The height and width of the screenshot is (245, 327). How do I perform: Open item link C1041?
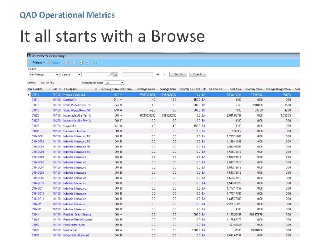pos(35,214)
